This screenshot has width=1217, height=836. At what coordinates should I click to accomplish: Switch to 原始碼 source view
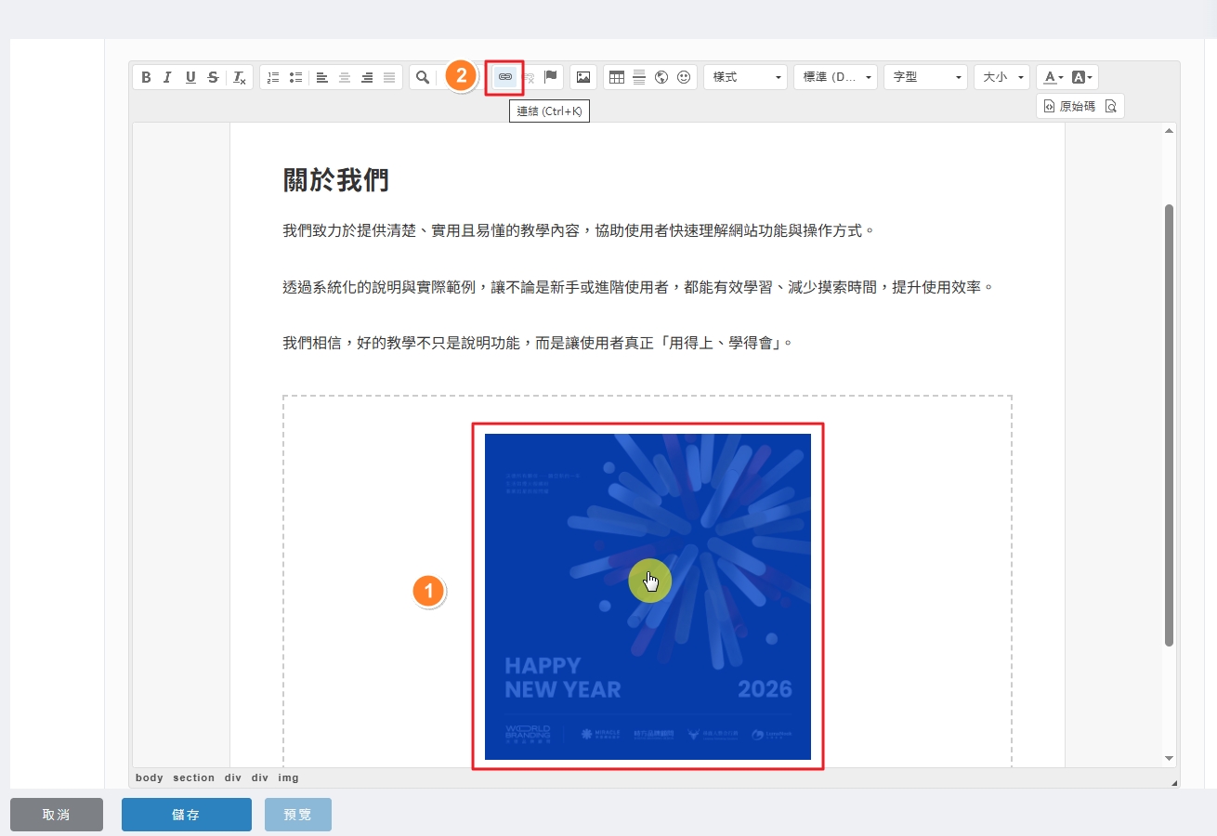[1069, 106]
